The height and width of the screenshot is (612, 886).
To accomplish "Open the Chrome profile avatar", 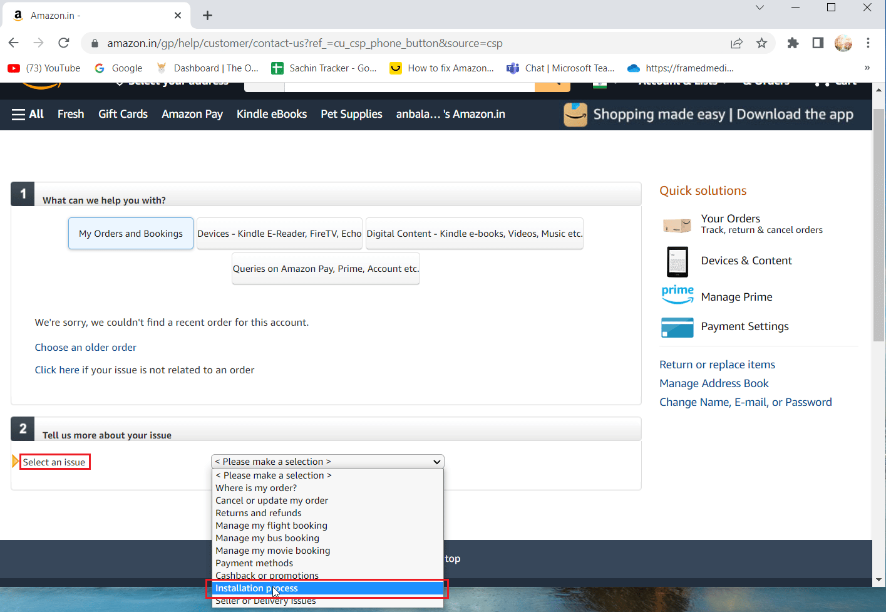I will click(x=843, y=43).
